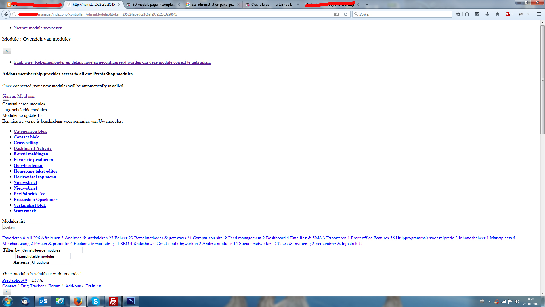Switch to the css administration panel tab

[213, 5]
